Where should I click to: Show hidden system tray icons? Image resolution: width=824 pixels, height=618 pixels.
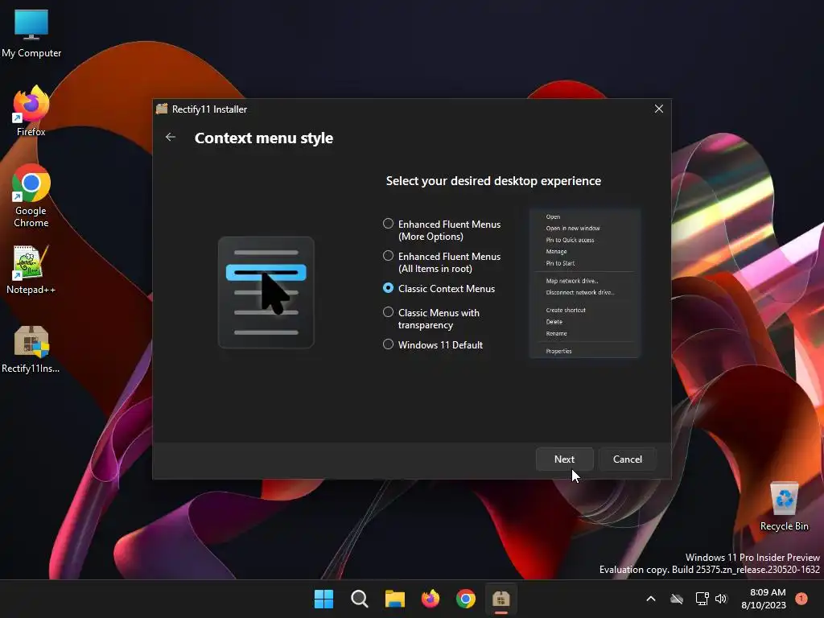coord(650,599)
